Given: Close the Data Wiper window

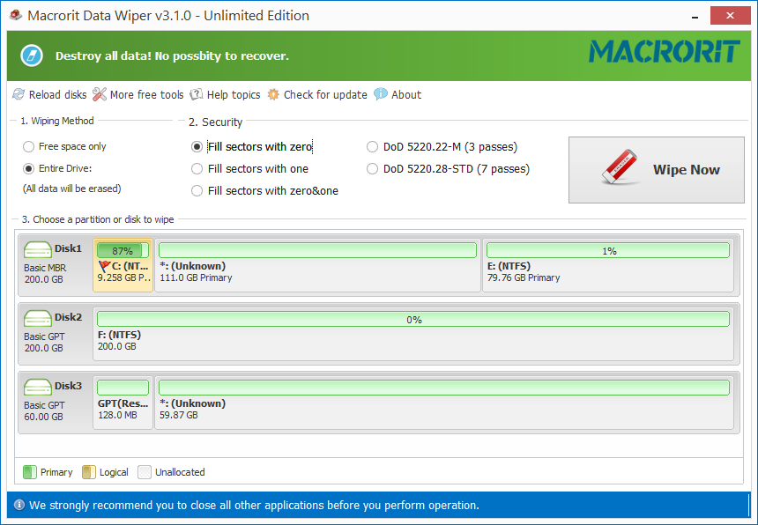Looking at the screenshot, I should tap(730, 16).
